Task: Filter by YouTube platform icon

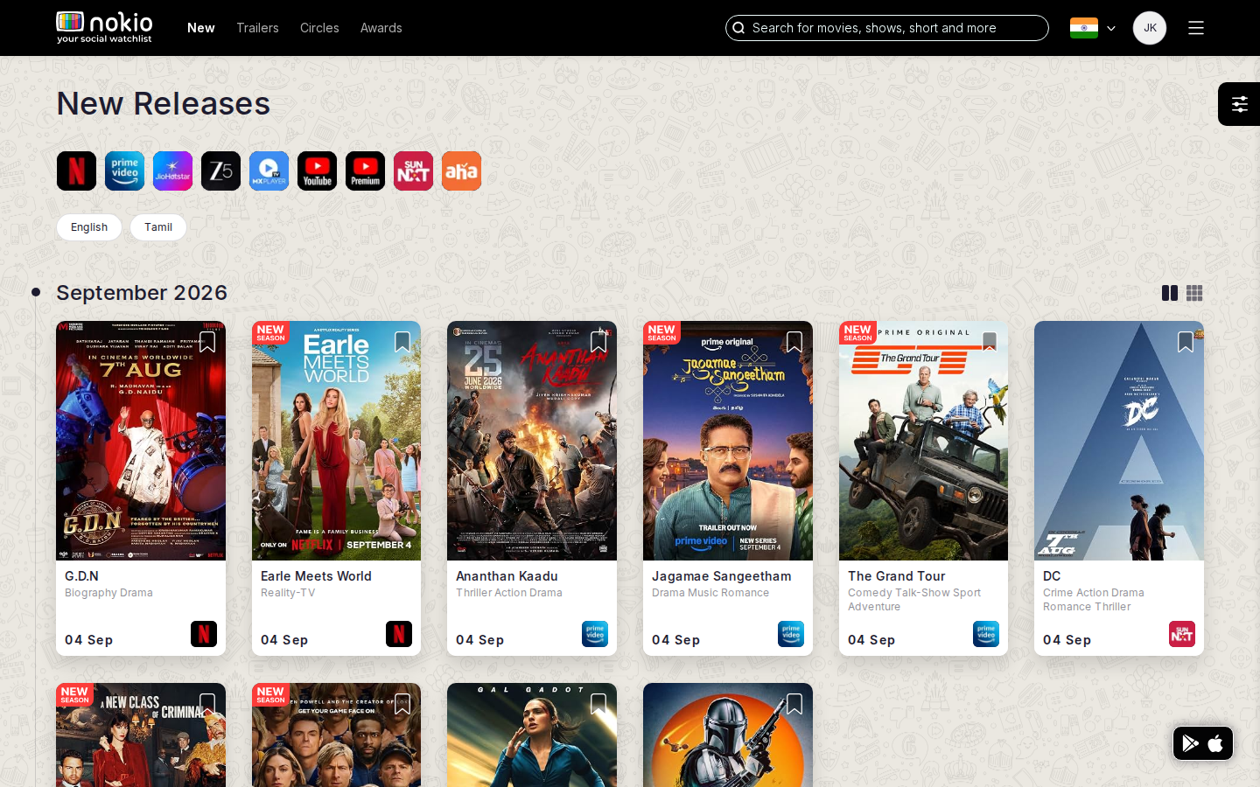Action: coord(317,171)
